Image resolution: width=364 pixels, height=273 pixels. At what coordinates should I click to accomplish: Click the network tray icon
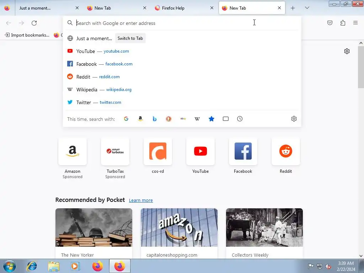320,266
